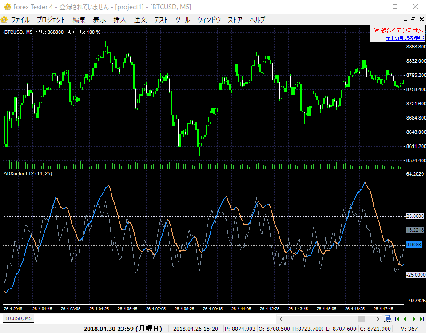Click status bar volume V: 367

pos(409,329)
